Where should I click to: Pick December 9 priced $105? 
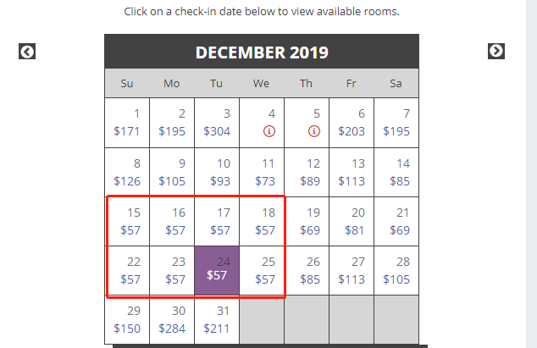tap(172, 172)
